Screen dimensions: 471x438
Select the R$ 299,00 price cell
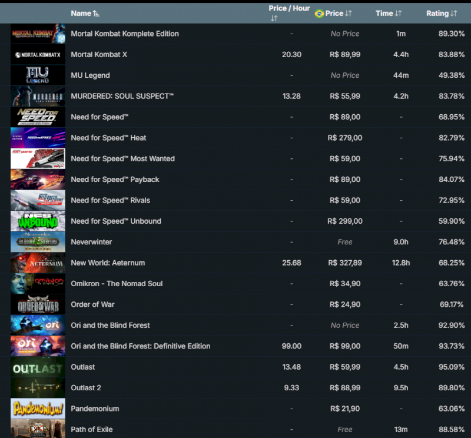[345, 221]
